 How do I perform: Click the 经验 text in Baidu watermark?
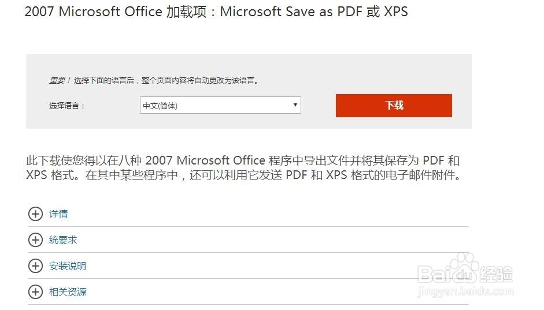point(496,274)
